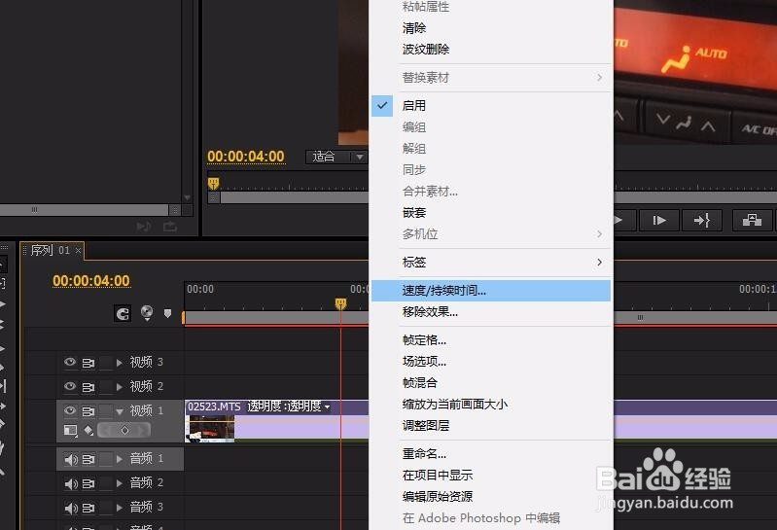The height and width of the screenshot is (530, 777).
Task: Select the 02523.MTS clip name
Action: click(214, 406)
